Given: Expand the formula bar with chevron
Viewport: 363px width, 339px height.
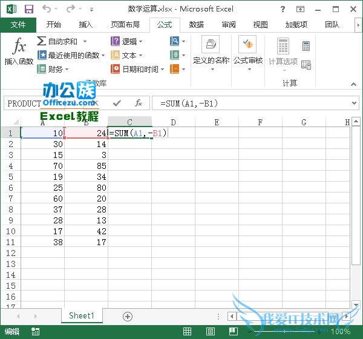Looking at the screenshot, I should (354, 103).
